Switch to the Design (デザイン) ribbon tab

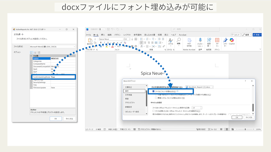click(117, 35)
